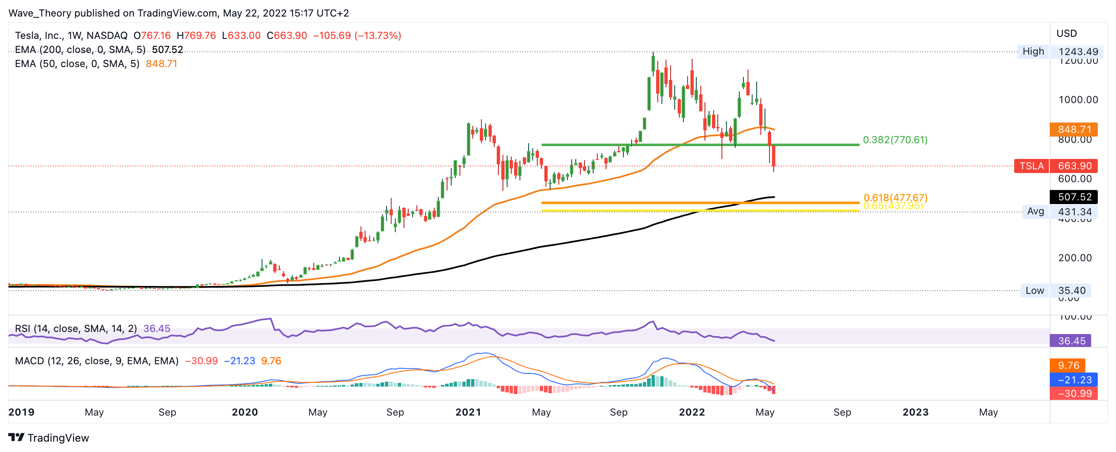
Task: Select the EMA 200 indicator legend
Action: [x=80, y=50]
